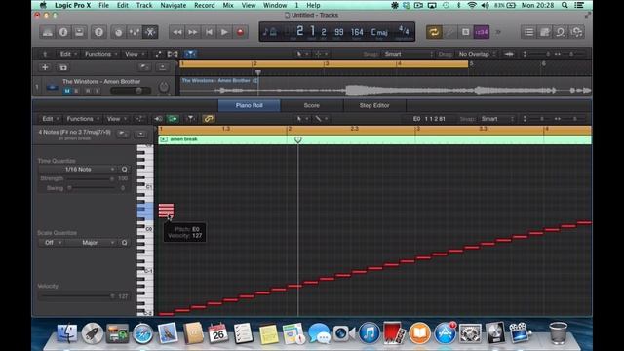
Task: Open the Library panel button
Action: pyautogui.click(x=48, y=32)
